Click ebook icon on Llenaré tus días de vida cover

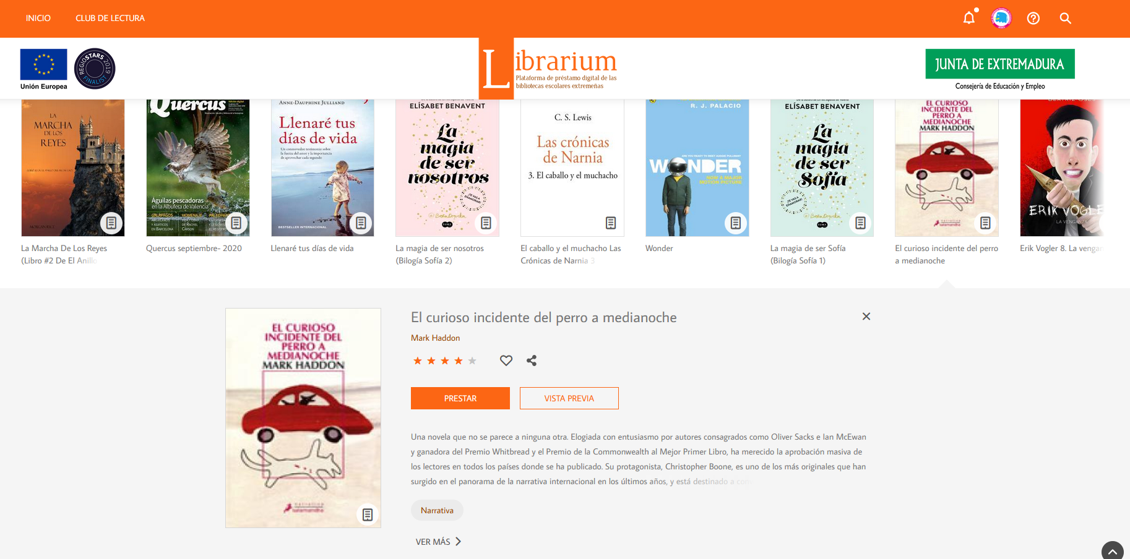tap(361, 223)
